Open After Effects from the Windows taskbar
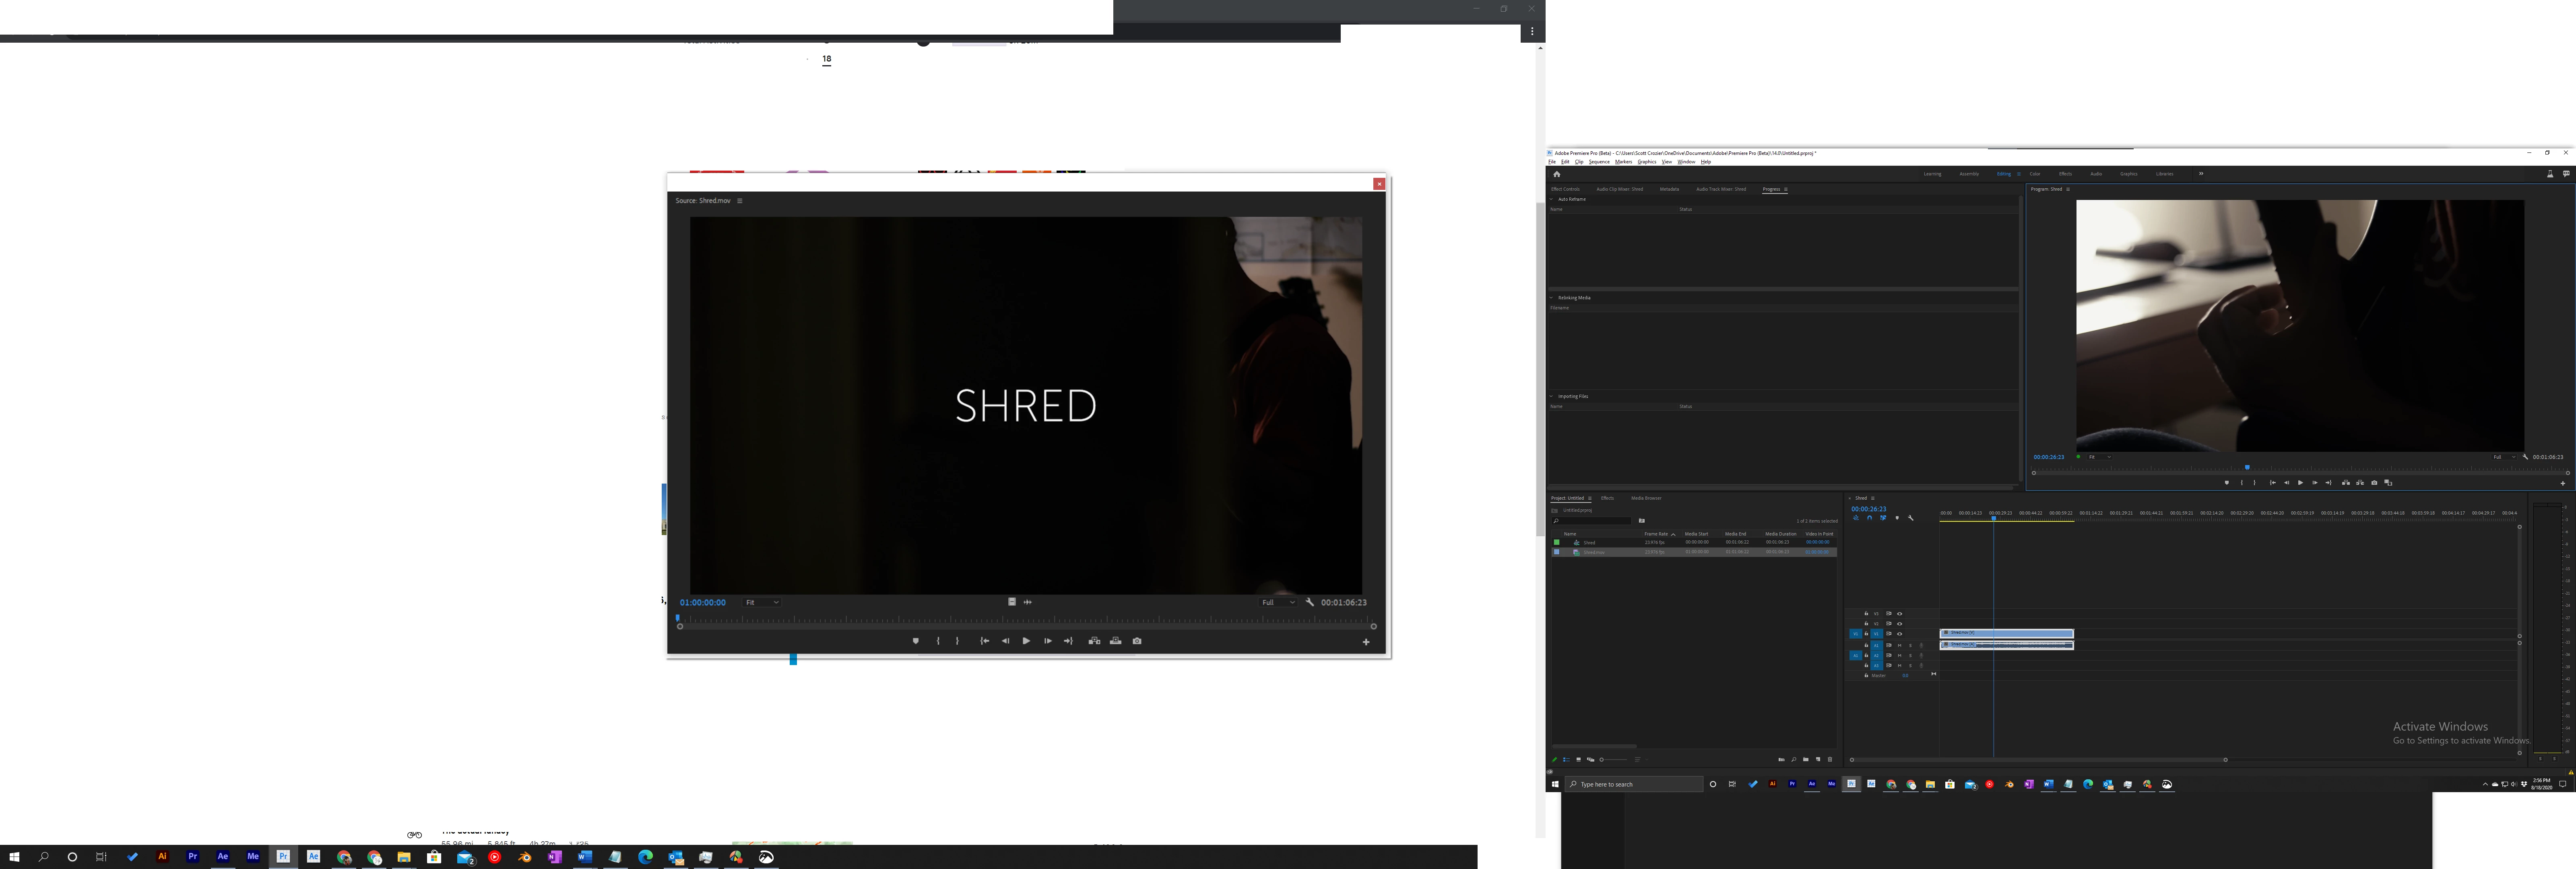 point(223,857)
